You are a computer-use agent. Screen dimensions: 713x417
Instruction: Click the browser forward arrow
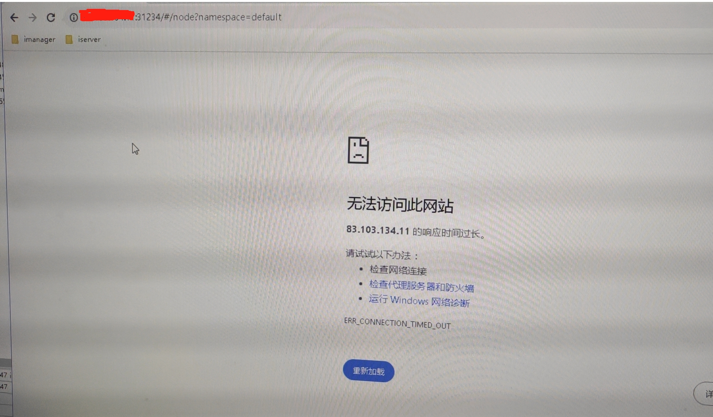point(33,18)
